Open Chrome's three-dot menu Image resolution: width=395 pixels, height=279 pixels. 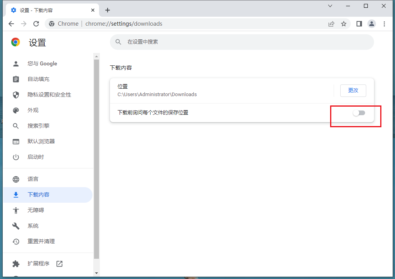384,24
